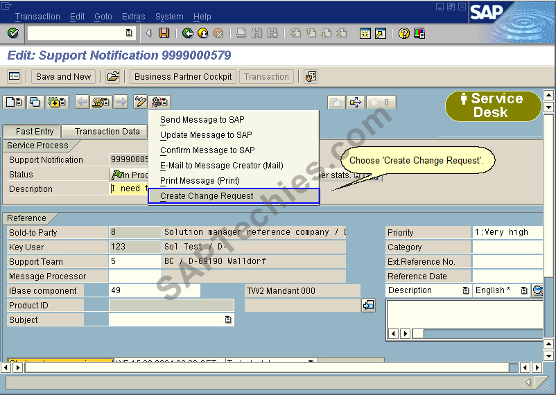Click the green checkmark Enter icon
The image size is (556, 395).
pos(13,33)
